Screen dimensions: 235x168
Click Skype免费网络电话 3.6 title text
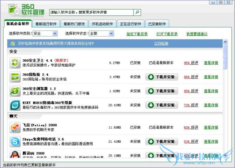pyautogui.click(x=43, y=139)
